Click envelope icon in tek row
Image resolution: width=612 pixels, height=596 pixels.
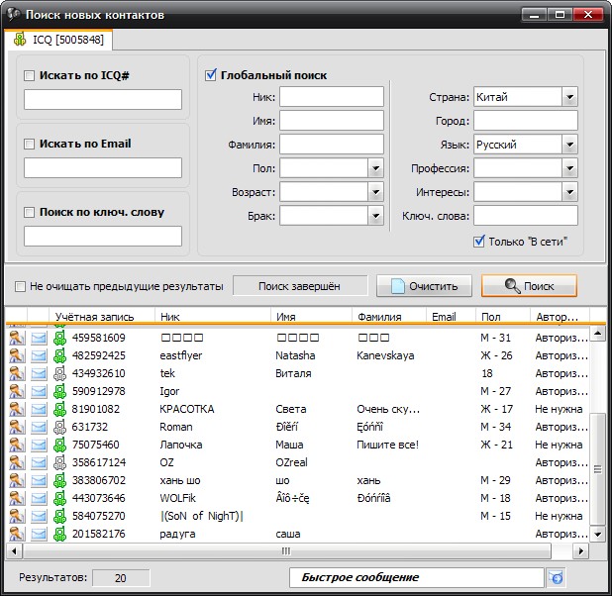pos(39,373)
